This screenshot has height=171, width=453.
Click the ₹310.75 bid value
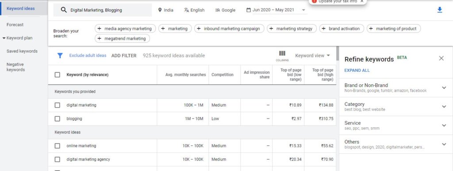click(x=326, y=119)
